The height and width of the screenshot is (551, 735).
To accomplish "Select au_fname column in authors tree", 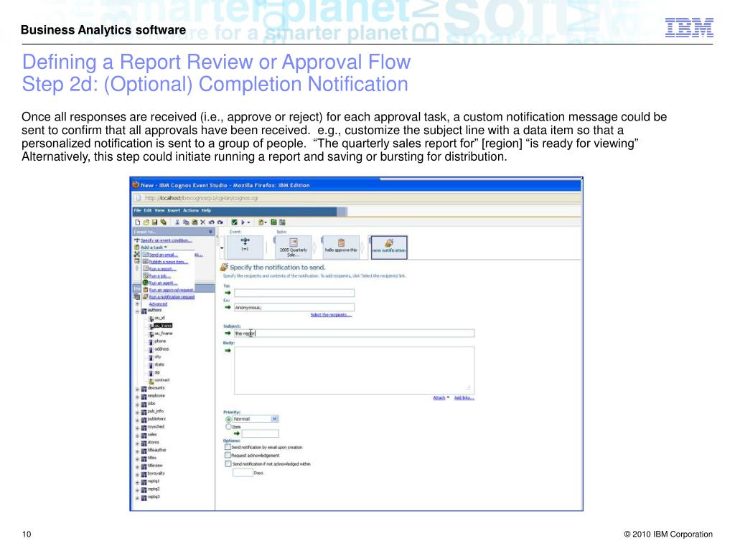I will point(164,333).
